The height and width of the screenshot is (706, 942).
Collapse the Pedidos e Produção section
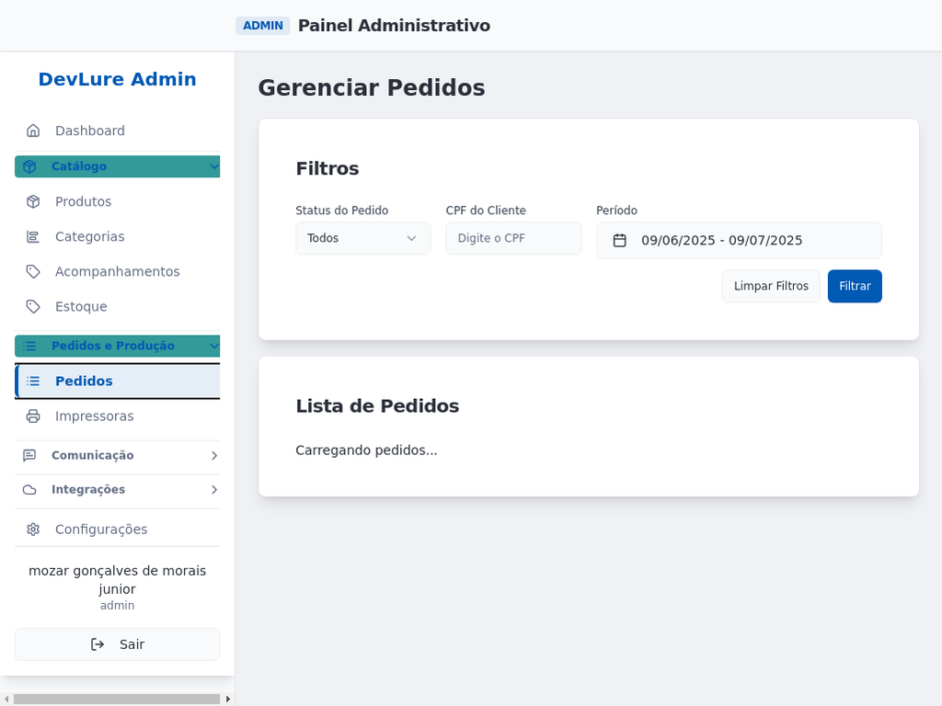118,346
